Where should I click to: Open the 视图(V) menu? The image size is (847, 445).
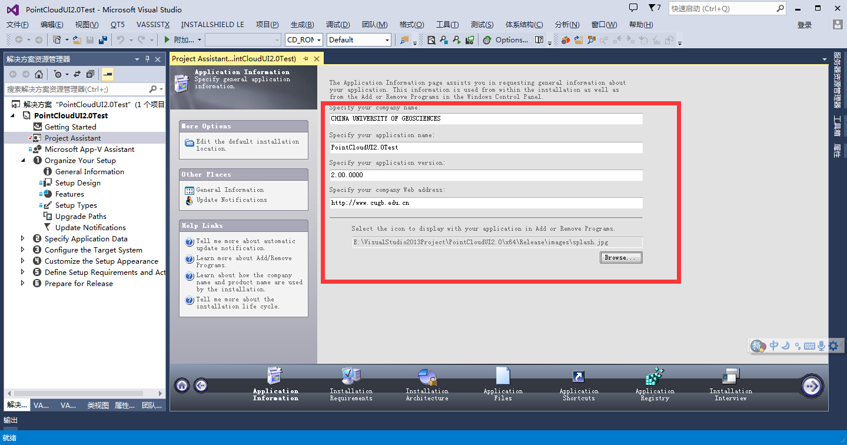[x=87, y=25]
